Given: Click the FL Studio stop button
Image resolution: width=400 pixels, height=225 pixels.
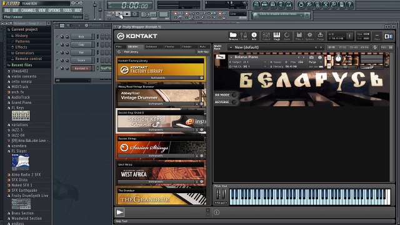Looking at the screenshot, I should pos(127,14).
